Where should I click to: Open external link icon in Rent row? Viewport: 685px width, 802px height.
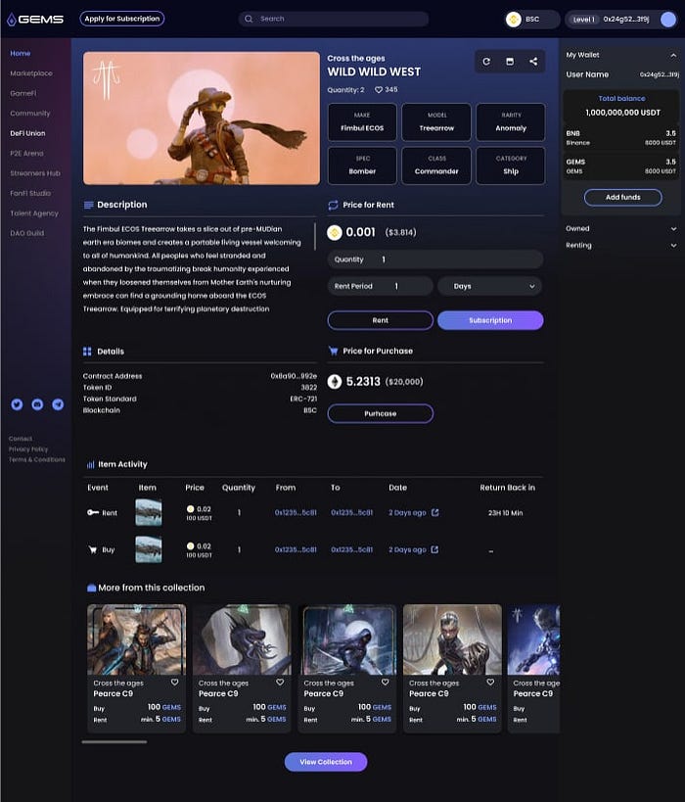coord(435,512)
